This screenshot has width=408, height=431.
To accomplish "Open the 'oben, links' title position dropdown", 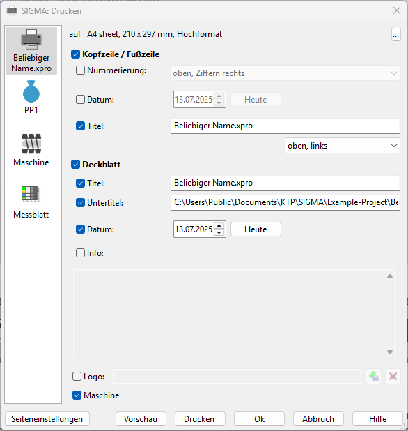I will coord(342,145).
